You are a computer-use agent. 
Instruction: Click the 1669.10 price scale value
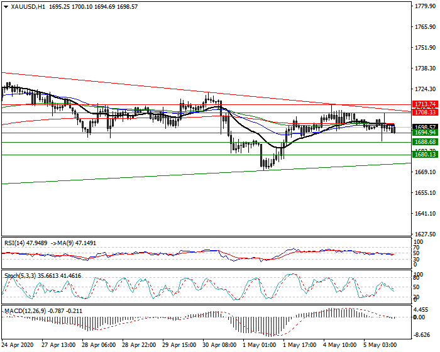pyautogui.click(x=425, y=172)
